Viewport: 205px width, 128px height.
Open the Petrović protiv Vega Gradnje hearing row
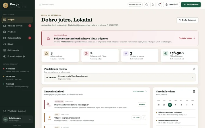(120, 78)
